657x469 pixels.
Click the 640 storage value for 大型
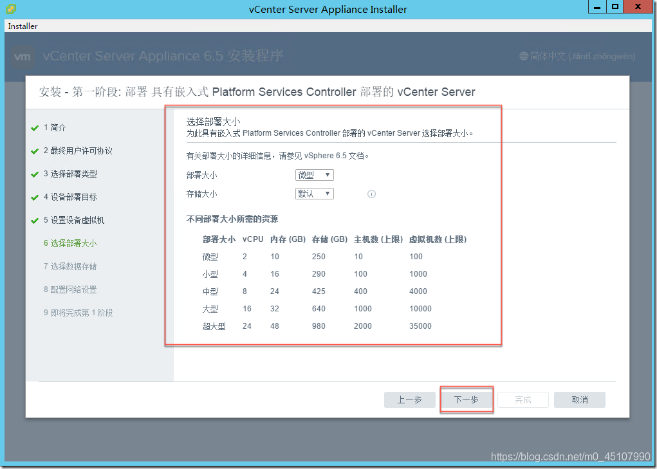pos(319,309)
